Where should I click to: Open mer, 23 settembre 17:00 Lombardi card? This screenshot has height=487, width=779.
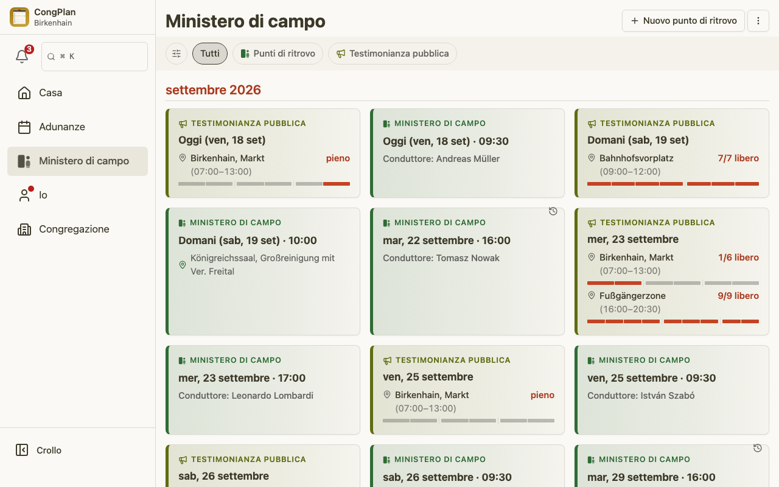click(x=263, y=390)
